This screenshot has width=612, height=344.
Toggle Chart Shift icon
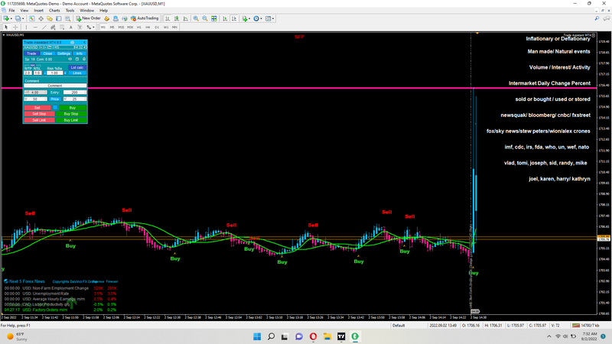click(234, 18)
